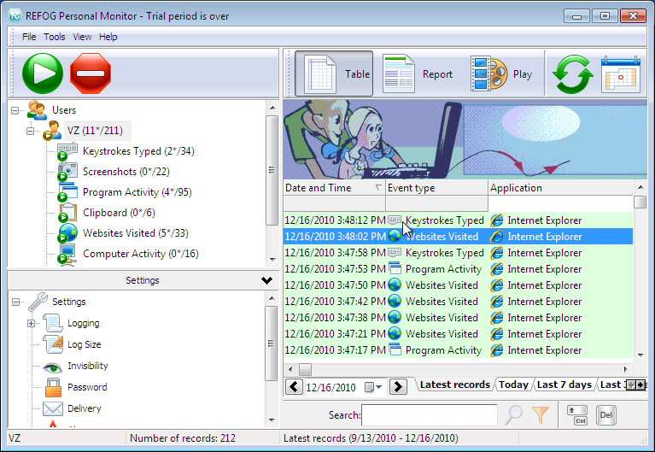Open the Play slideshow view
The height and width of the screenshot is (452, 655).
pos(501,74)
